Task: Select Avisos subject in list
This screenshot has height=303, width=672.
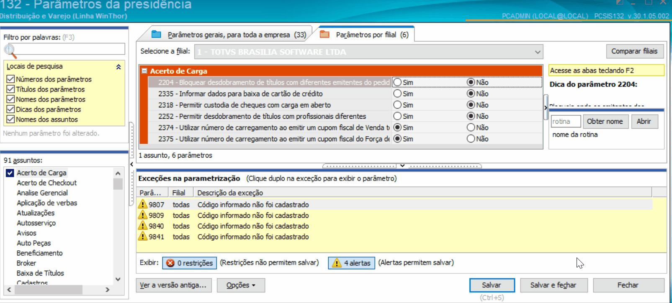Action: coord(26,233)
